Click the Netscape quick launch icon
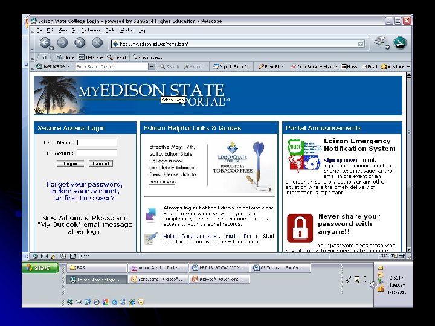 click(x=70, y=302)
